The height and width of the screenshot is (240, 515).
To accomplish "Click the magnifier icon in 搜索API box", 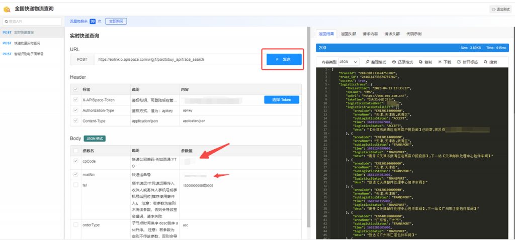I will [x=6, y=22].
